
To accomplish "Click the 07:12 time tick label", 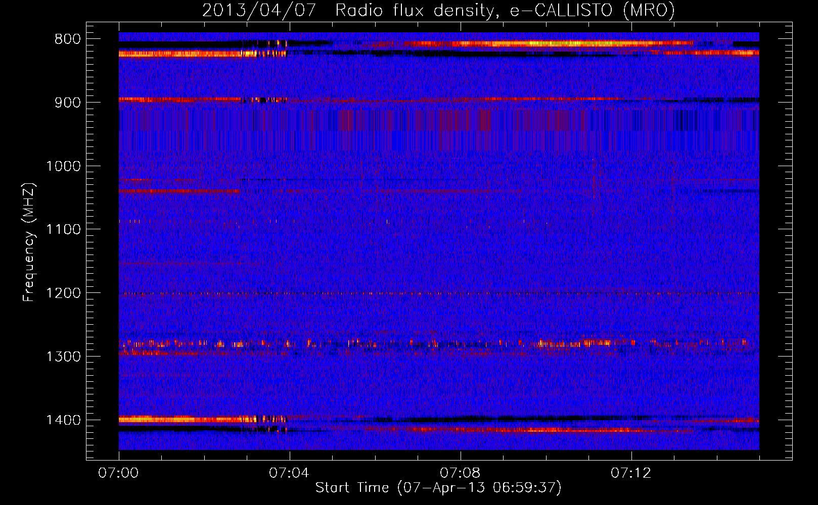I will coord(631,473).
